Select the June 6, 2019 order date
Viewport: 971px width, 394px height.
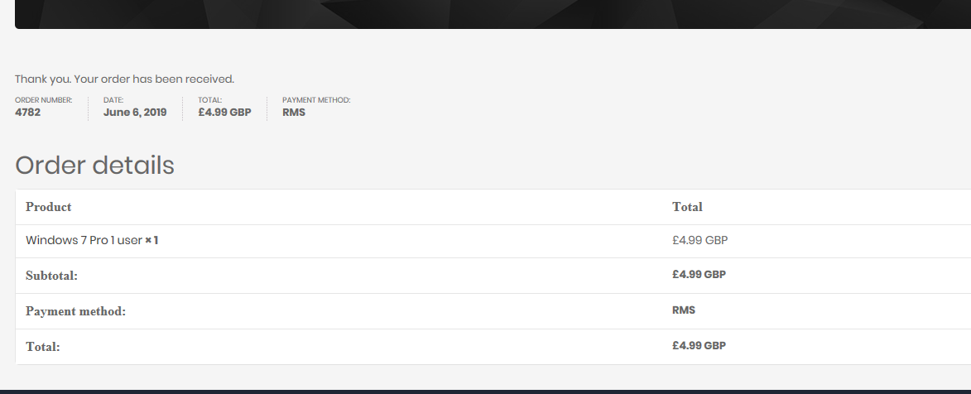click(x=135, y=113)
